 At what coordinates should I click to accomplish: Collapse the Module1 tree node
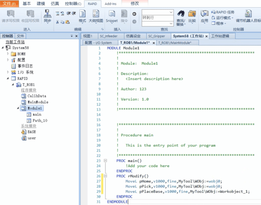[x=18, y=108]
